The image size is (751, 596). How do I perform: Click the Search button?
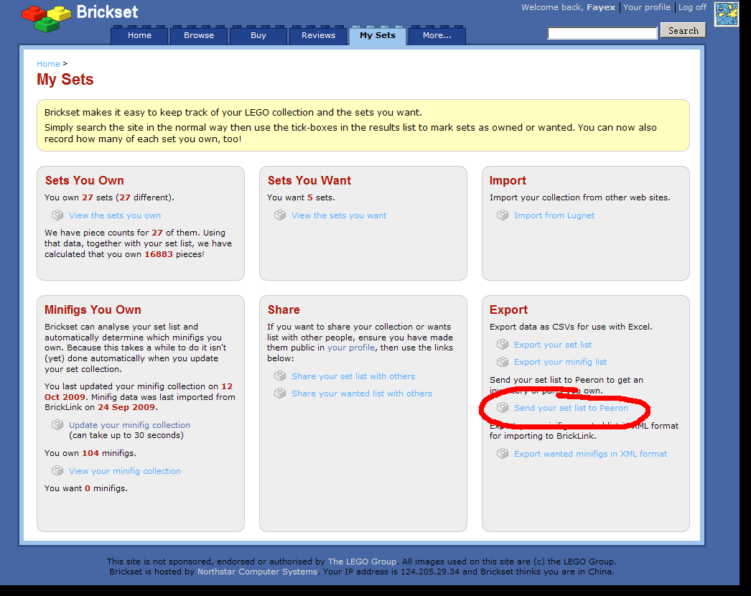coord(684,31)
